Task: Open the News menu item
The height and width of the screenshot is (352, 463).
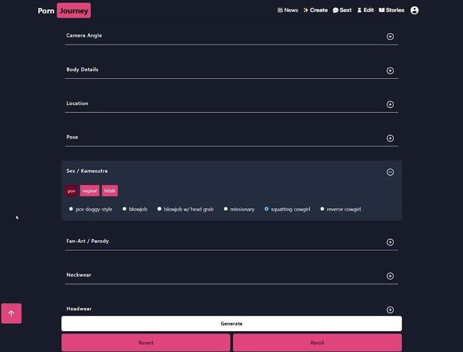Action: [288, 10]
